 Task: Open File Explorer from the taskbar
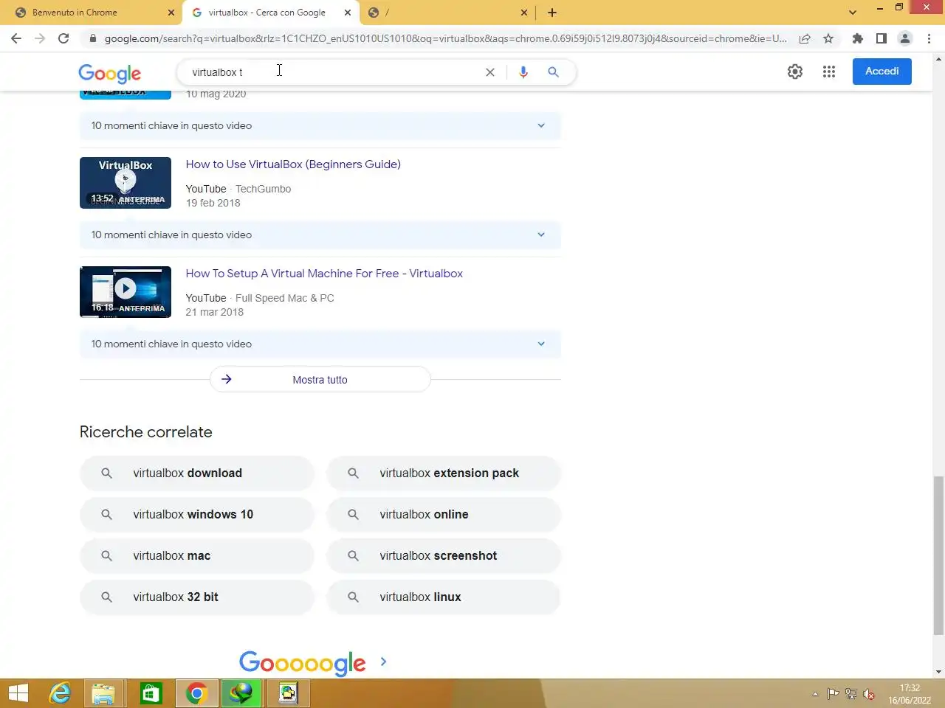(103, 693)
